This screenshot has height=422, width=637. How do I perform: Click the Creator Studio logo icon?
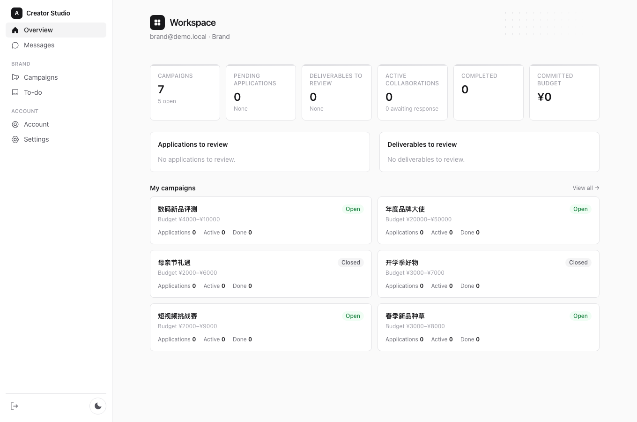(x=17, y=13)
